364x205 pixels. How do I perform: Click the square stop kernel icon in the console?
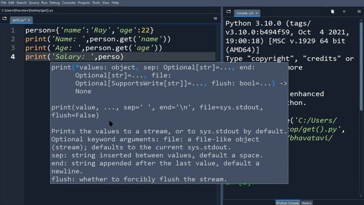(x=344, y=11)
